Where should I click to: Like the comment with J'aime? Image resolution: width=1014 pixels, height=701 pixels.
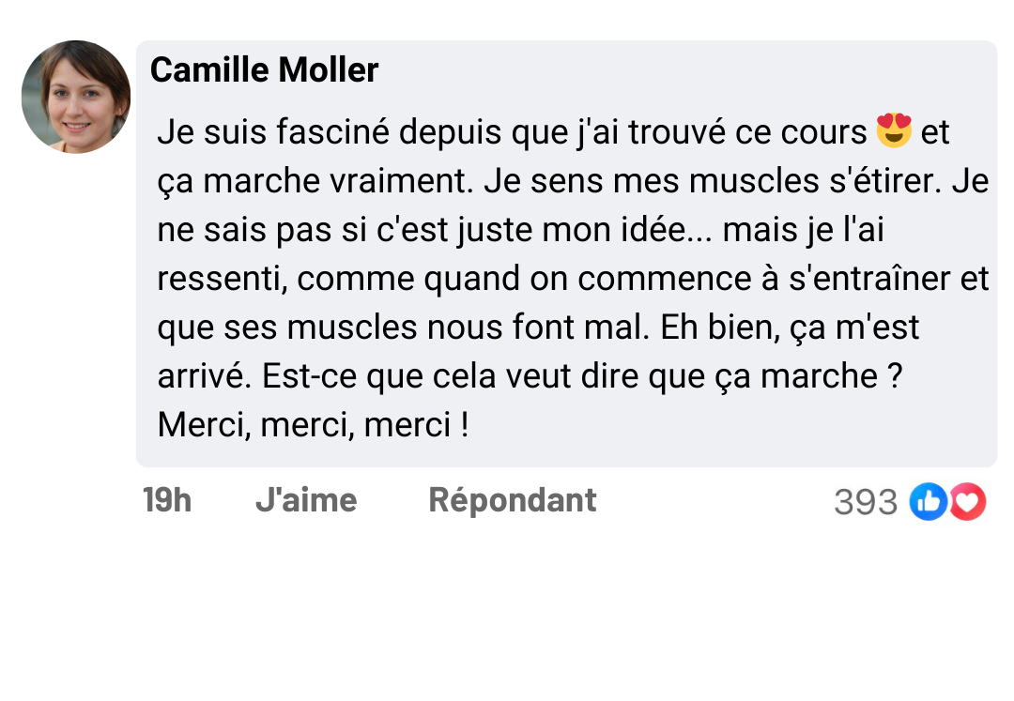(305, 500)
